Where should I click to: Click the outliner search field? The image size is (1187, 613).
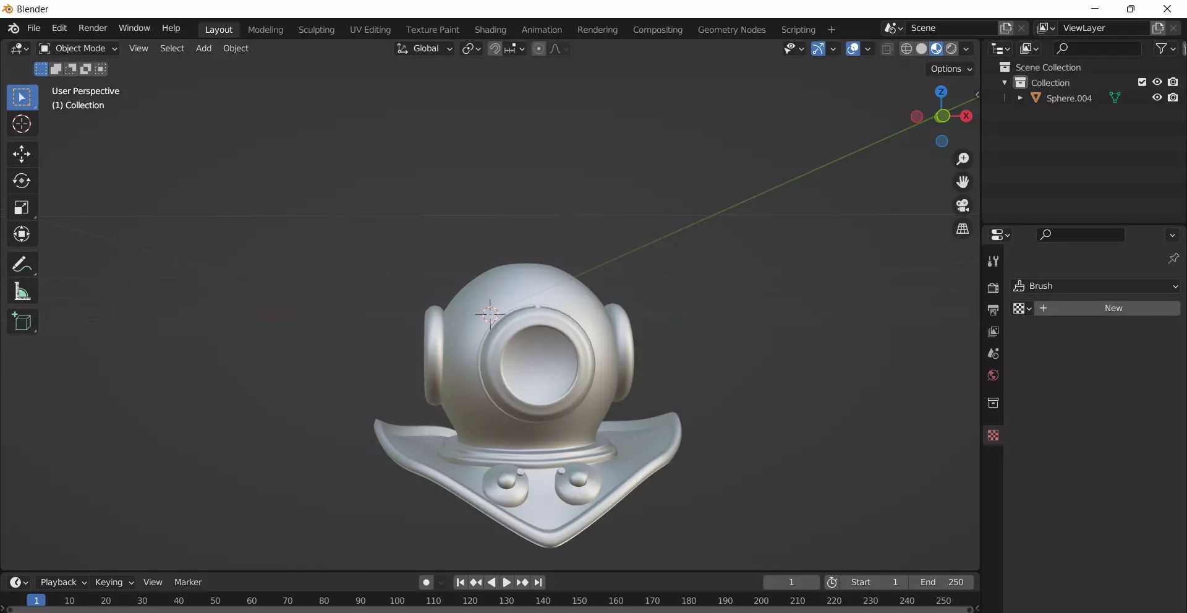click(x=1097, y=49)
